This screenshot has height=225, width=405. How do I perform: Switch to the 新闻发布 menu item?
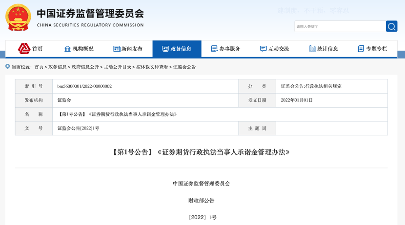(132, 49)
